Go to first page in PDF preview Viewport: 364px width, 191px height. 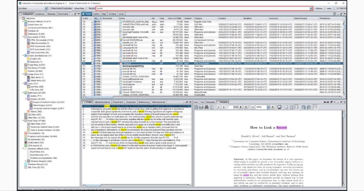218,107
